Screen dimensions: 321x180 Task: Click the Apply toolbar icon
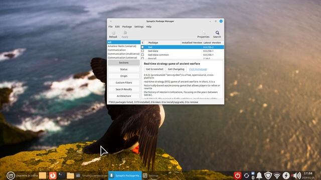tap(125, 34)
